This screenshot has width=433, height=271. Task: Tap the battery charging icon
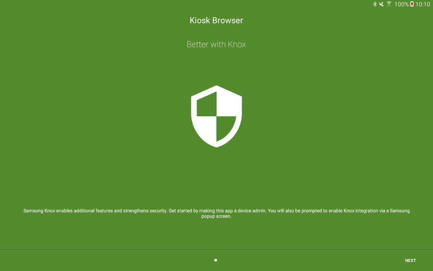coord(412,4)
